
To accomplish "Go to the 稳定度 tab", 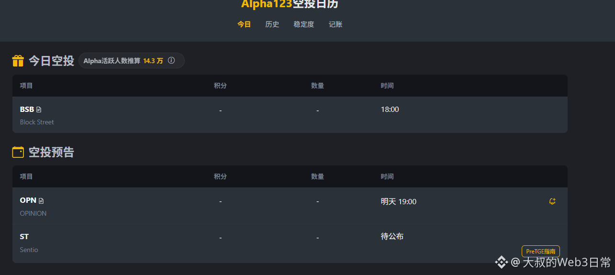I will (304, 24).
